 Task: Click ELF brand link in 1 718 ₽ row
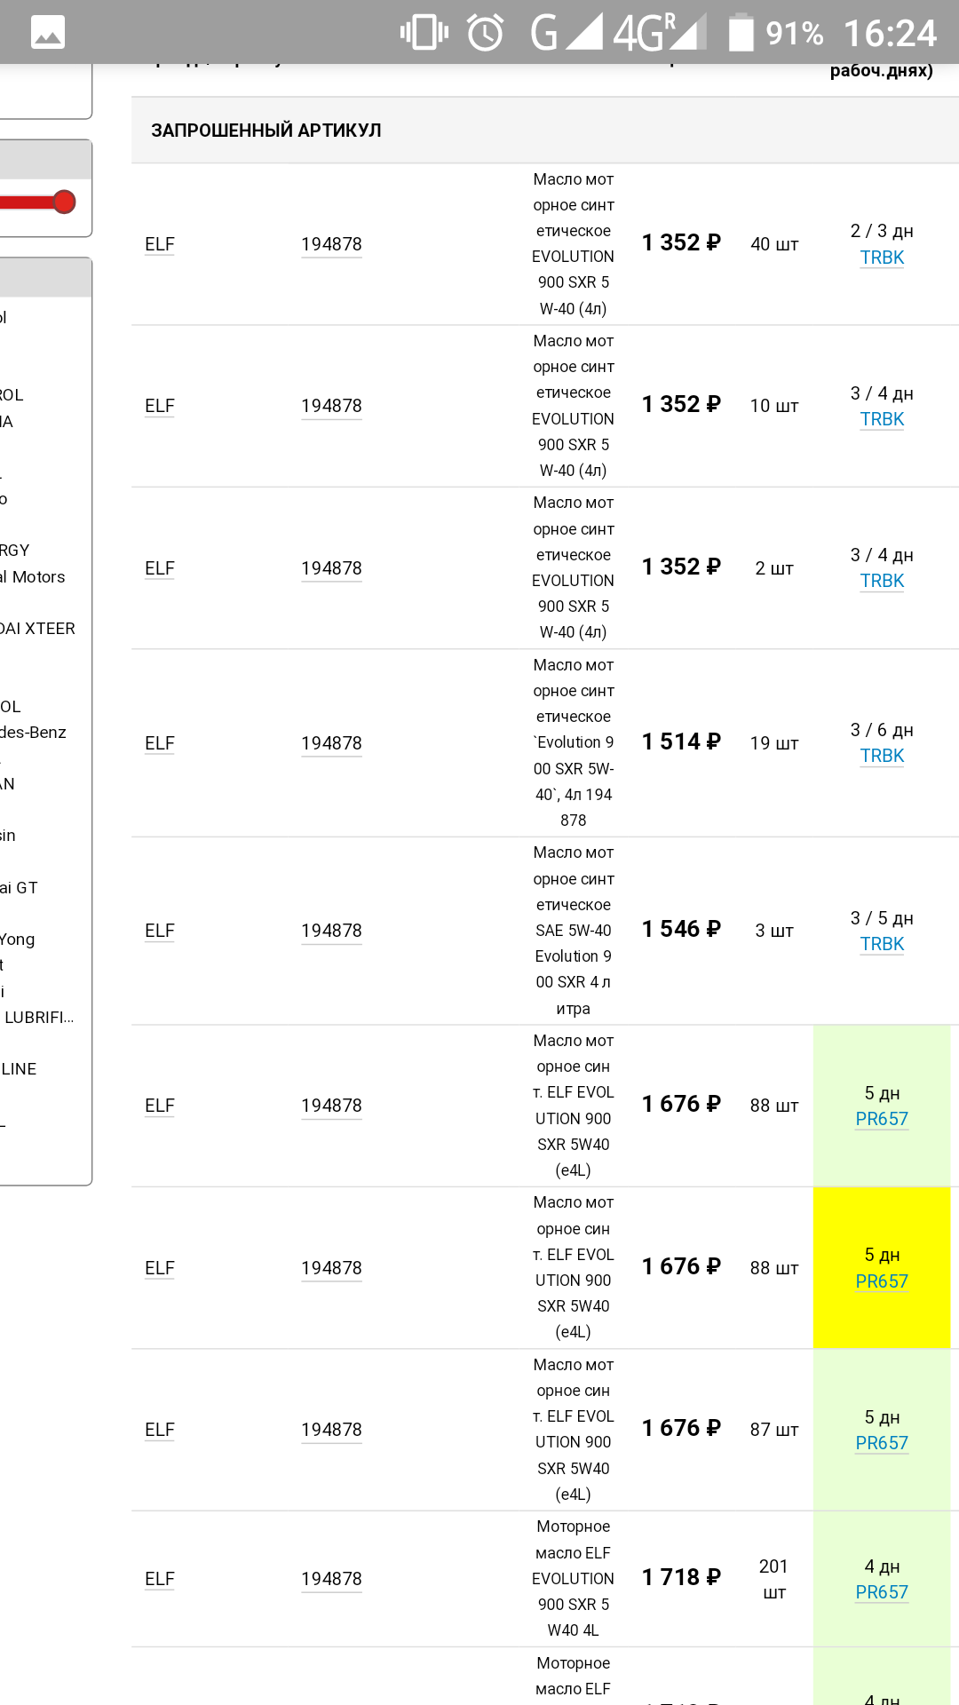160,1579
